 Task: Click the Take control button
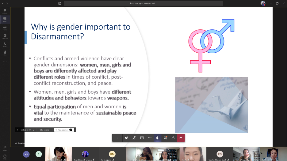point(44,130)
